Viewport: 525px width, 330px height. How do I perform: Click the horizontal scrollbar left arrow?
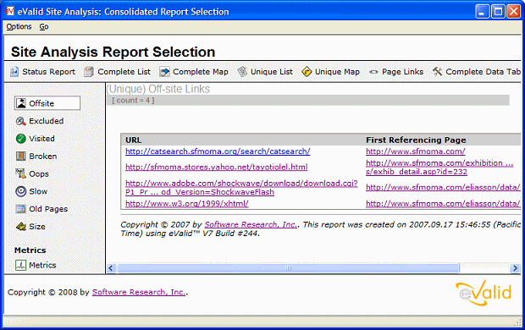pos(111,268)
